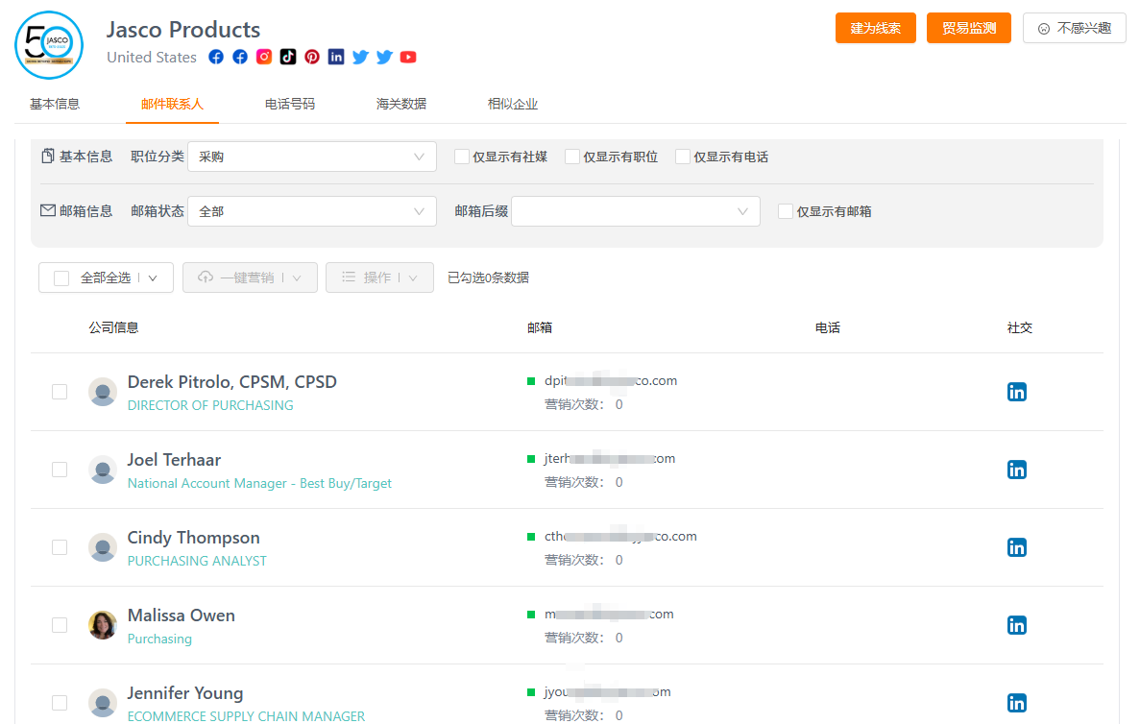Open Twitter icon adjacent to the YouTube icon
This screenshot has width=1140, height=724.
click(x=384, y=57)
